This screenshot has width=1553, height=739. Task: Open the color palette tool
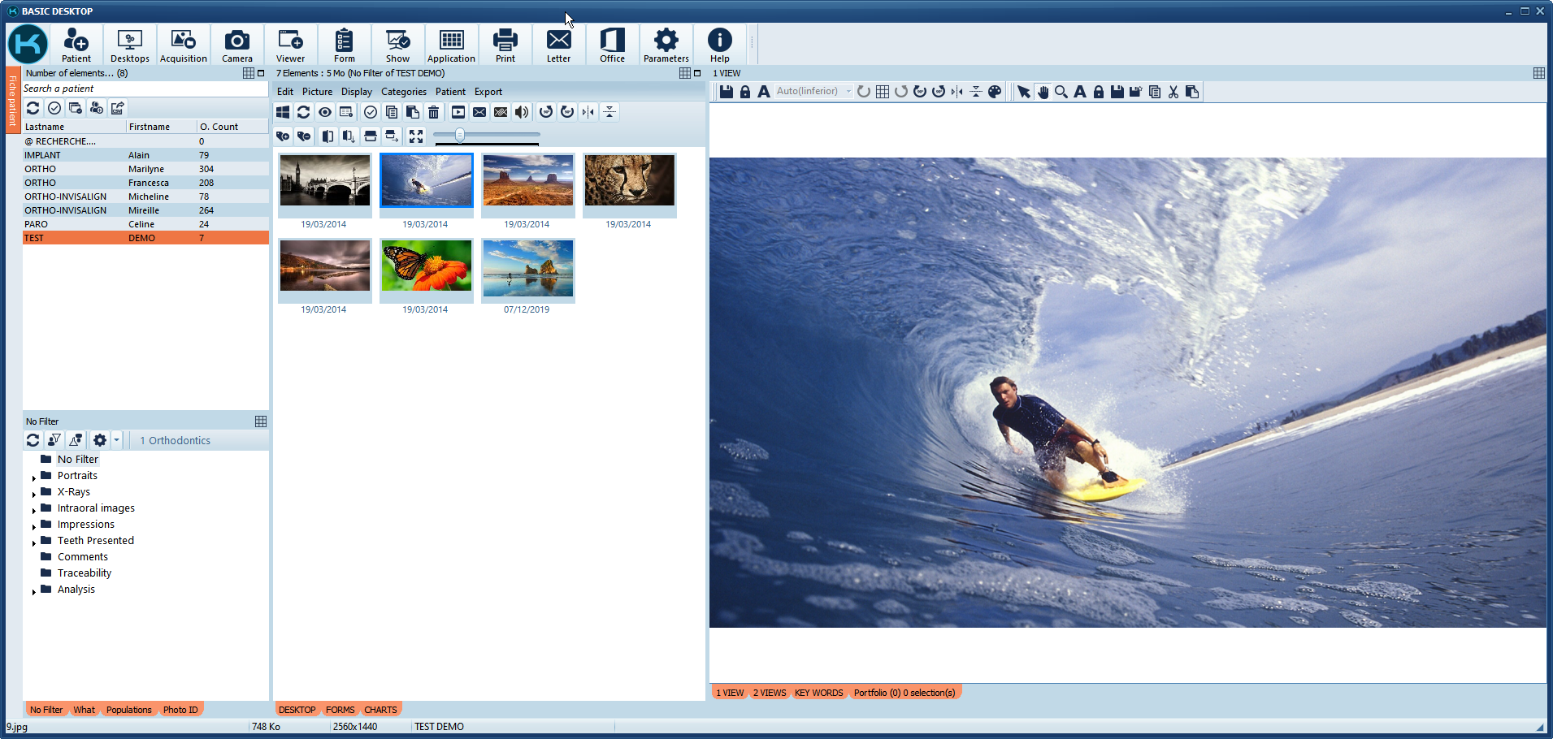point(995,92)
